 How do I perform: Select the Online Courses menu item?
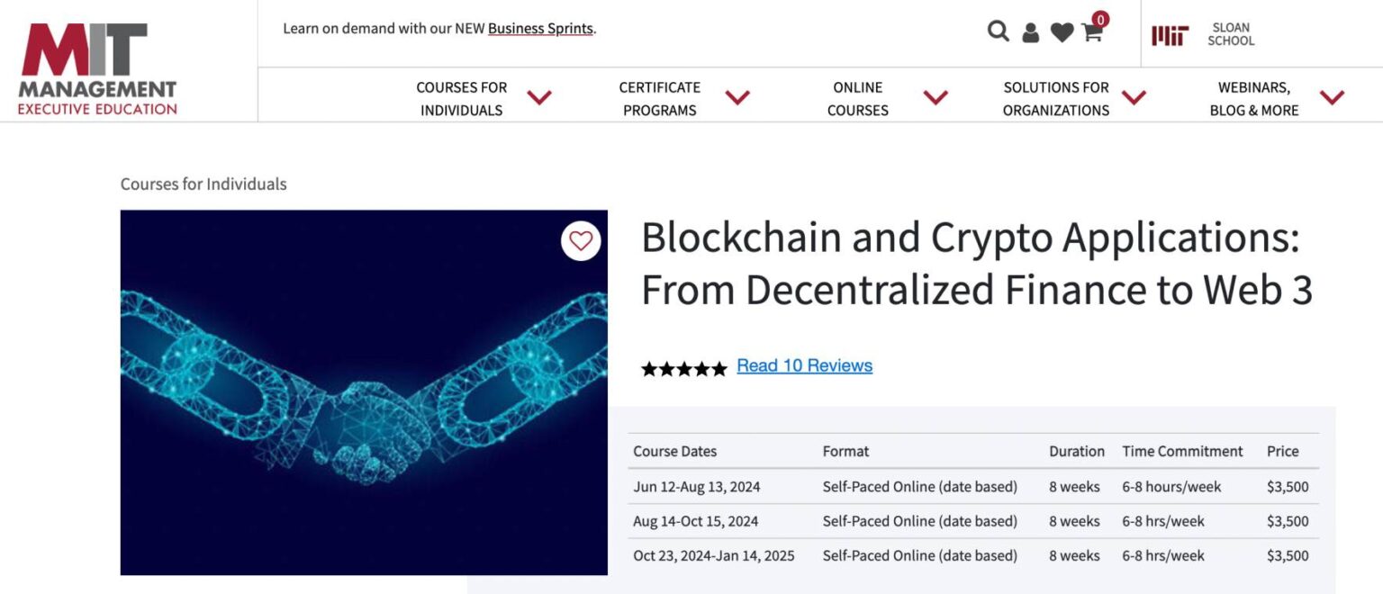click(857, 98)
